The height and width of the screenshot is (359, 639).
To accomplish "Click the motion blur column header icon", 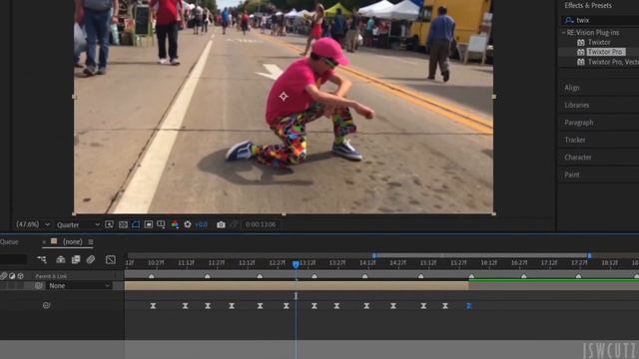I will pos(4,276).
